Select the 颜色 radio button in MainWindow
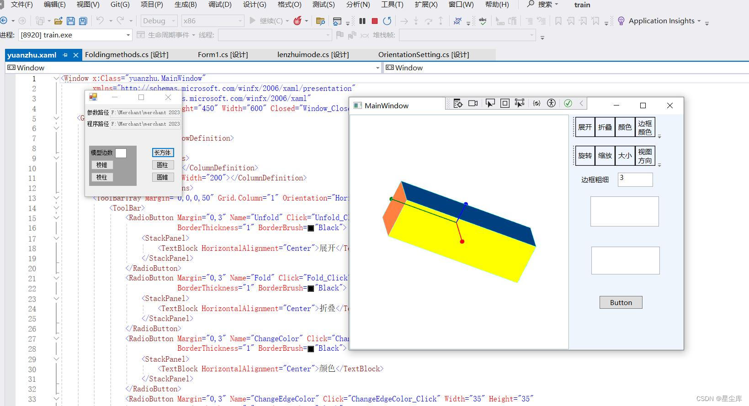This screenshot has height=406, width=749. pos(625,127)
